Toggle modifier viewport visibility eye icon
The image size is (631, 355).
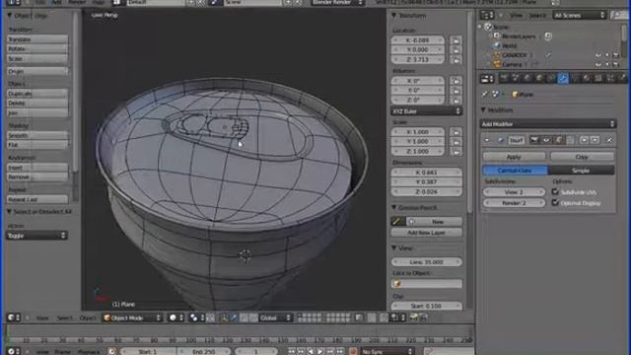pos(546,140)
